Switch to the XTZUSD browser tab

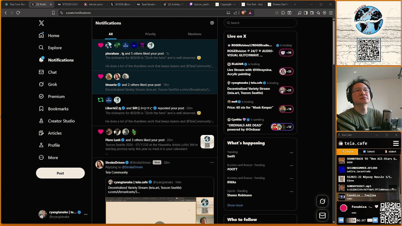[x=68, y=4]
